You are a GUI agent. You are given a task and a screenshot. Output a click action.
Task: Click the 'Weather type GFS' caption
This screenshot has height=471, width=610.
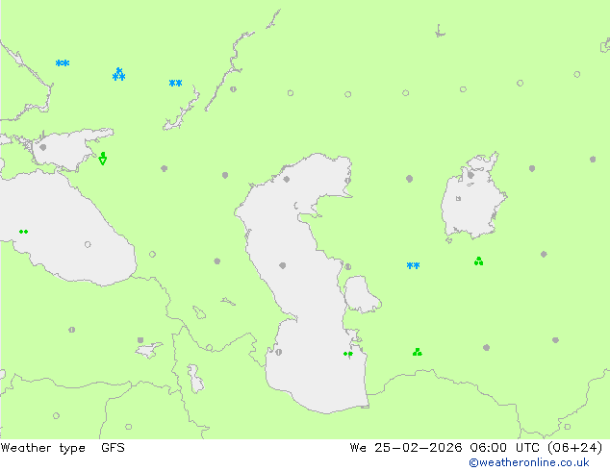[63, 448]
